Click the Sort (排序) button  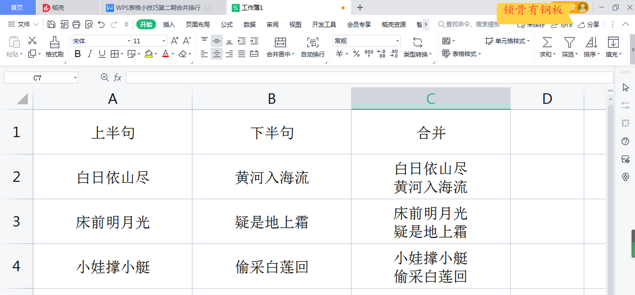pyautogui.click(x=592, y=47)
